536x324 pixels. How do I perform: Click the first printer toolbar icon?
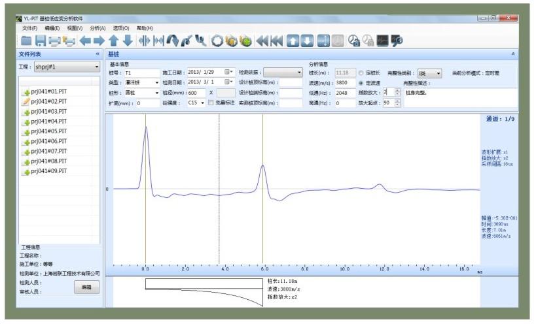(x=55, y=41)
